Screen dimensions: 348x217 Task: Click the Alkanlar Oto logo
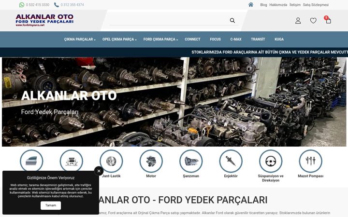coord(44,20)
